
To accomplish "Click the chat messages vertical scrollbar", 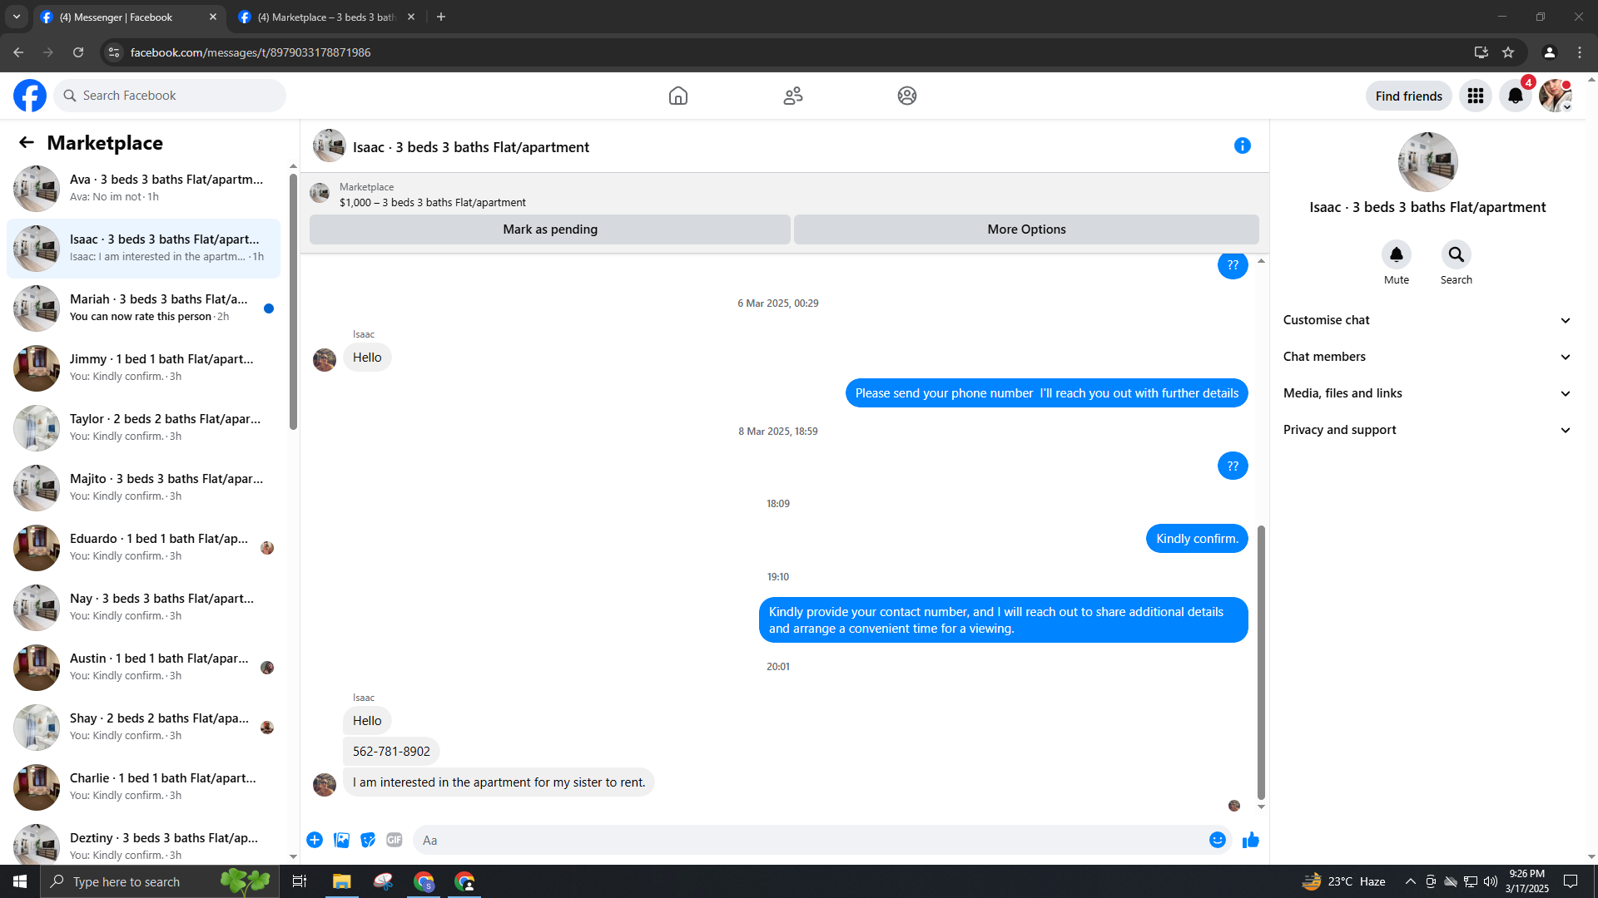I will [x=1261, y=662].
